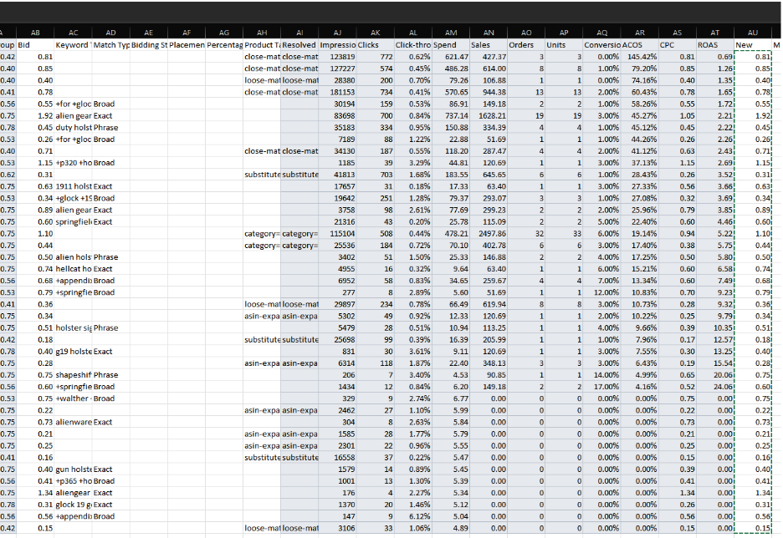Select sales cell 619.94

point(489,304)
